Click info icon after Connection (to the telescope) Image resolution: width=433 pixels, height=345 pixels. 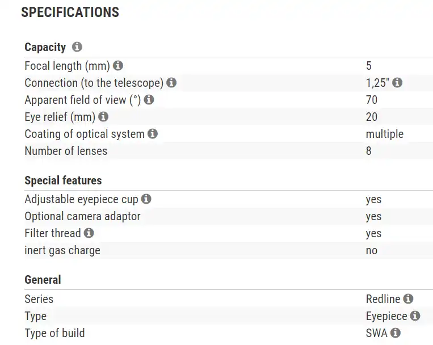(x=171, y=83)
